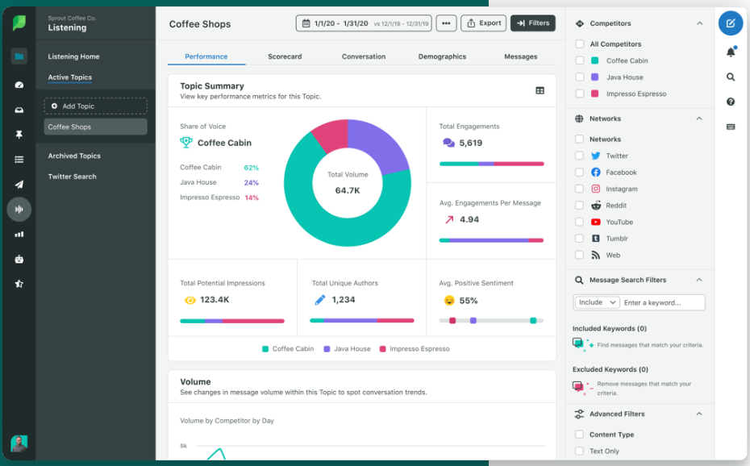Enable the Instagram network checkbox
Image resolution: width=750 pixels, height=466 pixels.
tap(579, 189)
